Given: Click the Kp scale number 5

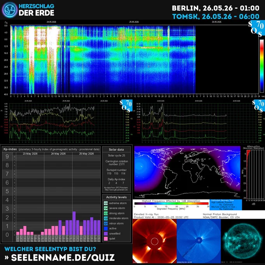Looking at the screenshot, I should pos(7,191).
